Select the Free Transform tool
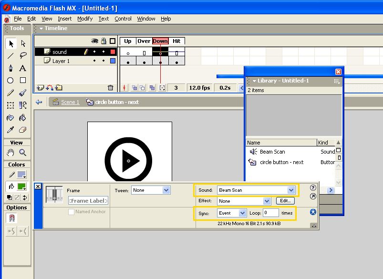The image size is (383, 279). pyautogui.click(x=10, y=105)
